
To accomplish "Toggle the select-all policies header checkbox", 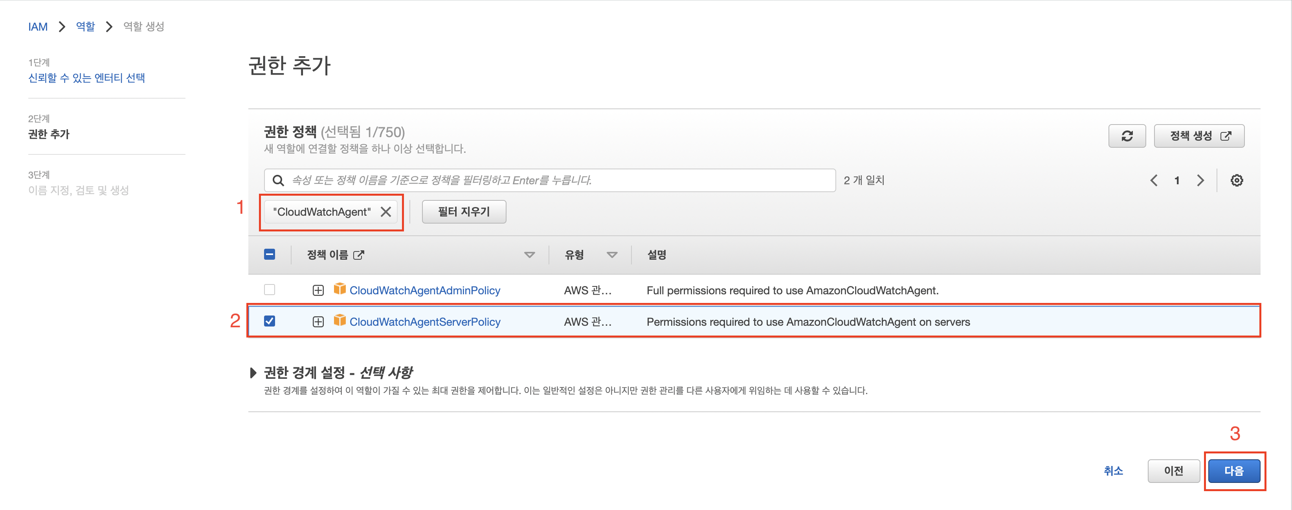I will (x=269, y=255).
